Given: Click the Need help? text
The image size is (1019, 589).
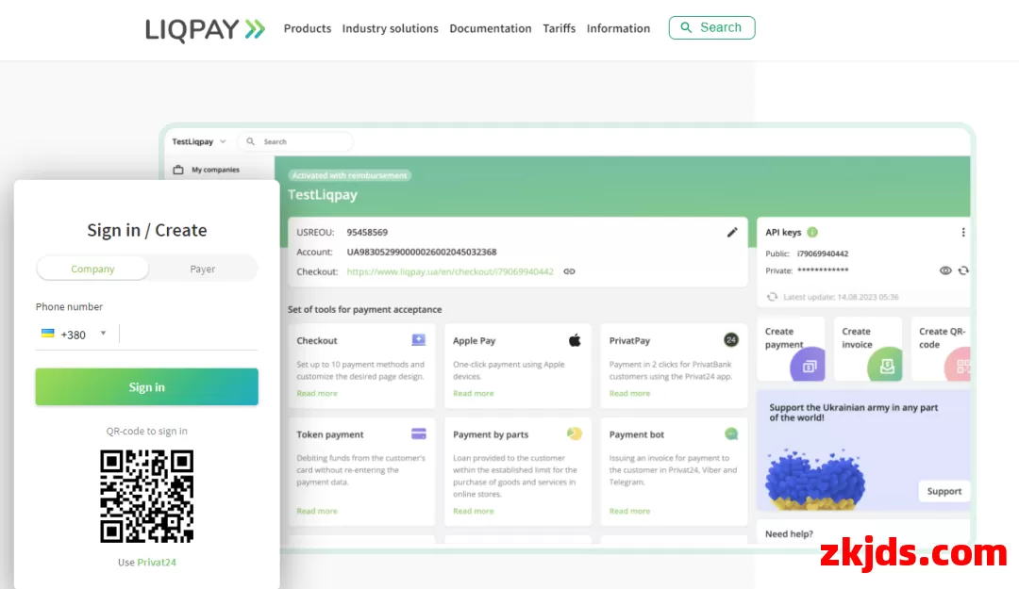Looking at the screenshot, I should [x=789, y=533].
